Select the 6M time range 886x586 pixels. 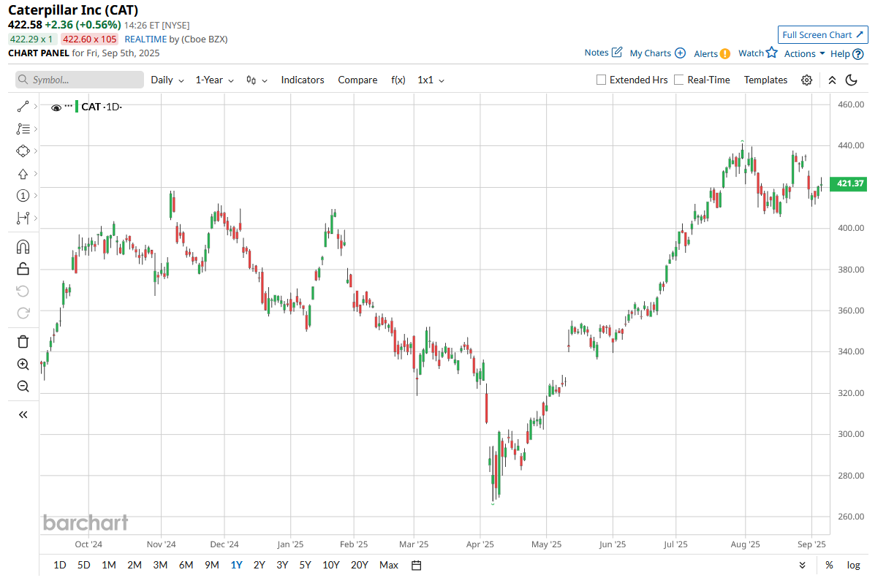(186, 566)
